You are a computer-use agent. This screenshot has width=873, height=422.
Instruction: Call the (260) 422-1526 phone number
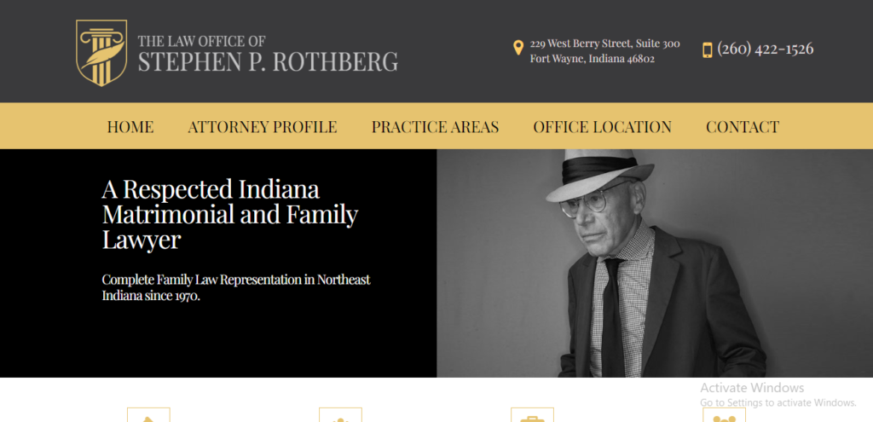tap(765, 49)
